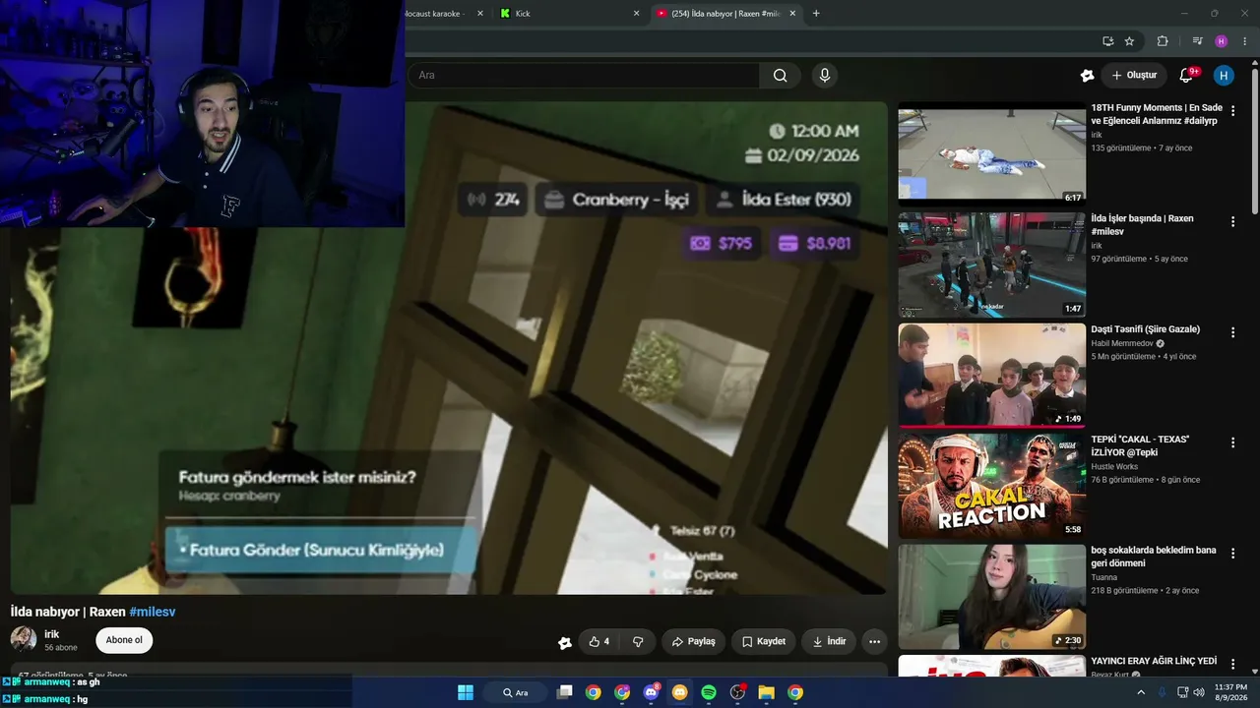Viewport: 1260px width, 708px height.
Task: Click the YouTube search magnifier button
Action: pos(781,76)
